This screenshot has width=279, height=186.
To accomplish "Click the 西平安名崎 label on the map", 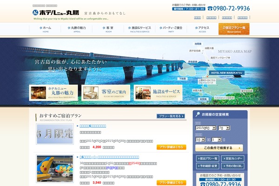I will [x=195, y=51].
